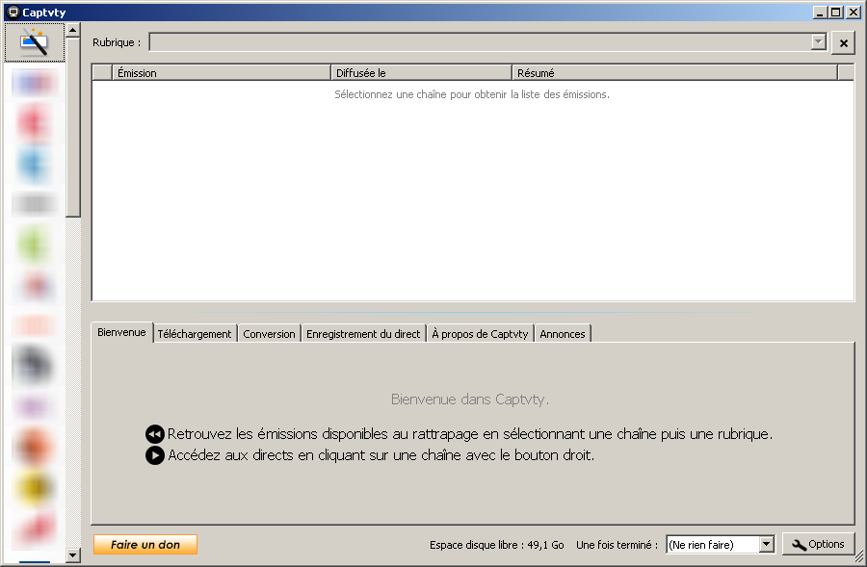Viewport: 867px width, 567px height.
Task: Select the blurred grey striped channel logo
Action: click(x=34, y=203)
